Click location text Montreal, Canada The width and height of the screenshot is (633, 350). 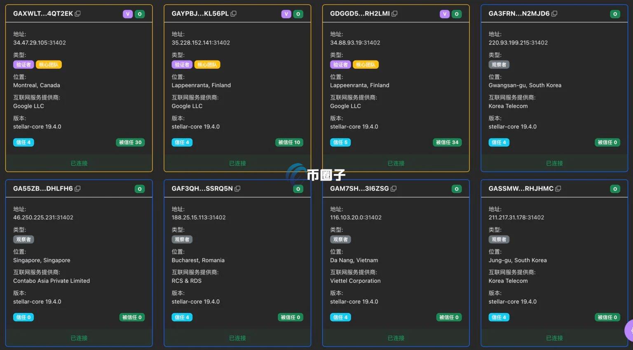(x=37, y=85)
